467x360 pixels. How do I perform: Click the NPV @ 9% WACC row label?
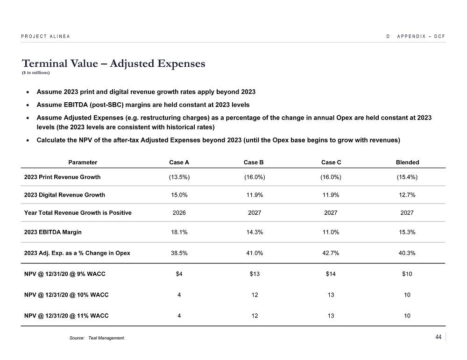coord(64,274)
